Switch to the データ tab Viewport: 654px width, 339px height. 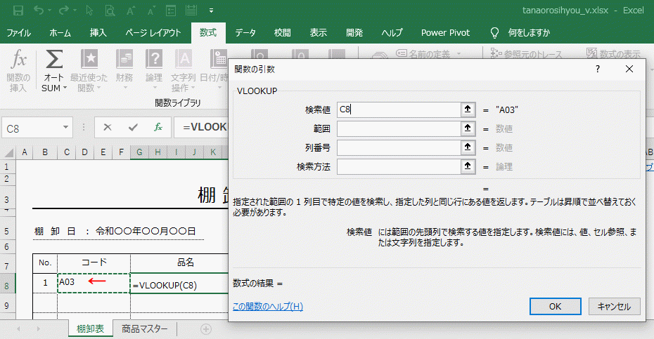click(x=245, y=33)
